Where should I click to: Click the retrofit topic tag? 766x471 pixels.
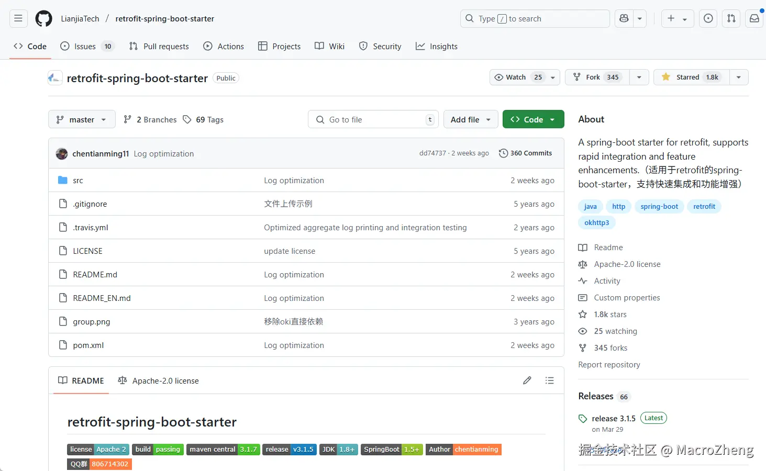(704, 206)
